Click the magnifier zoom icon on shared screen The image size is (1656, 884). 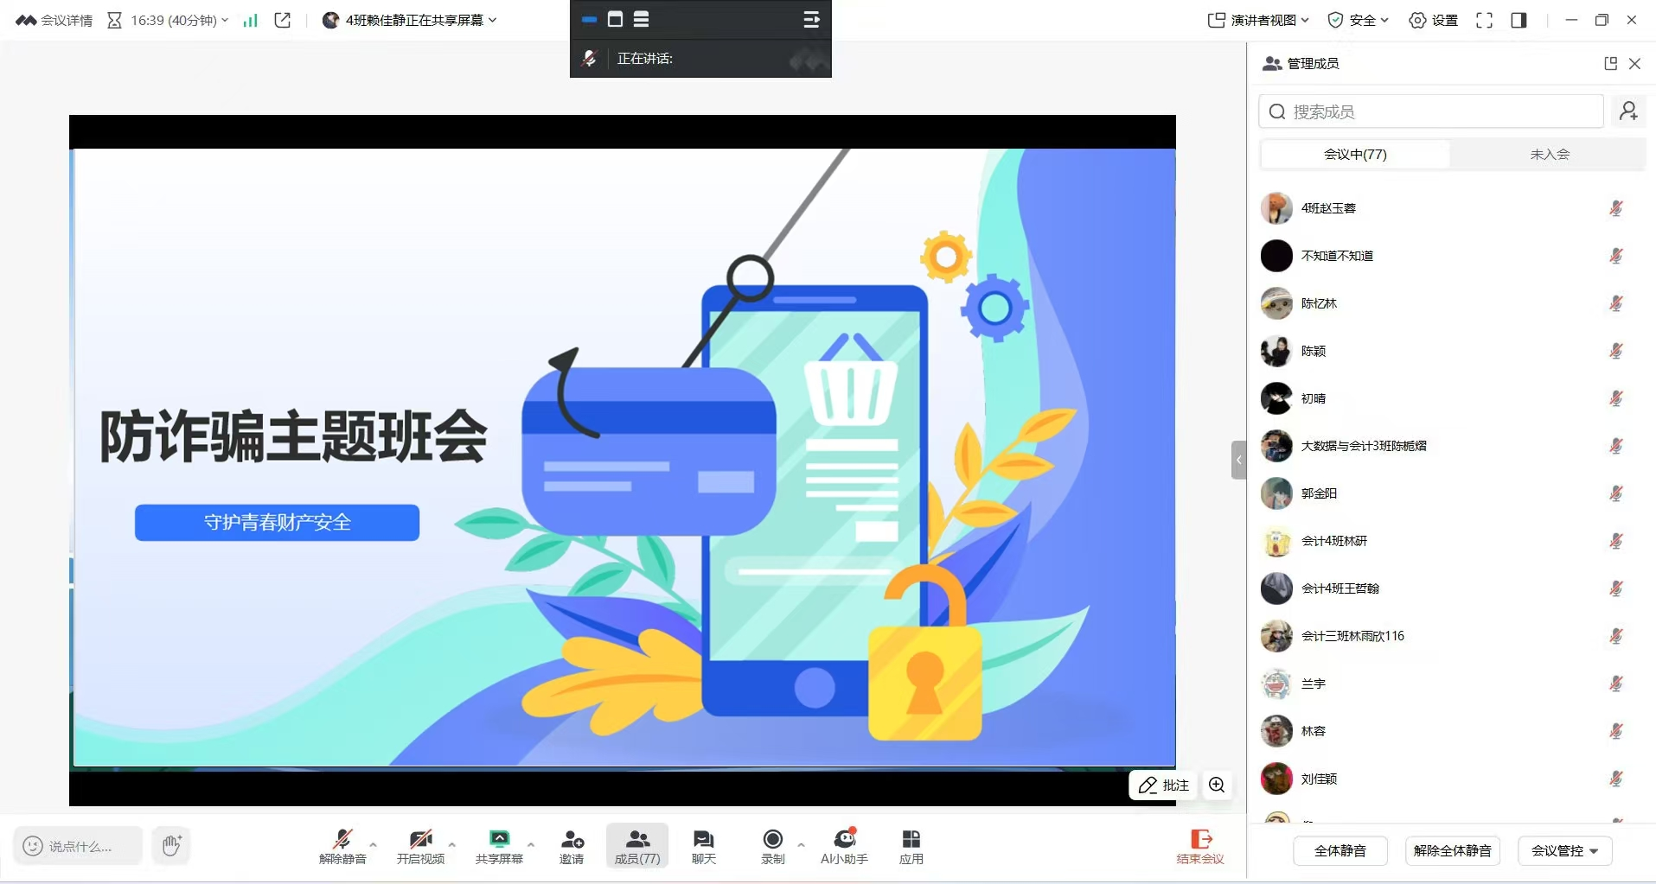coord(1216,785)
